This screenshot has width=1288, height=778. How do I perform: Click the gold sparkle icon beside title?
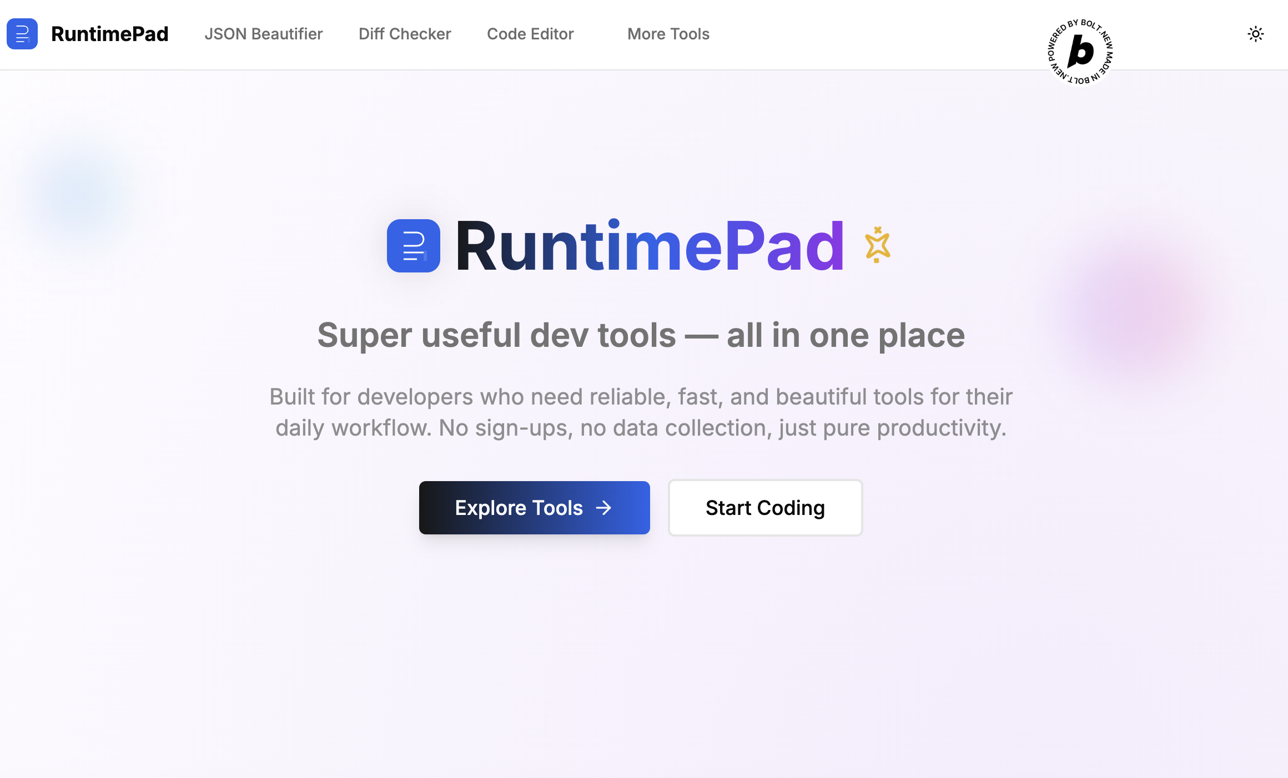pos(877,245)
